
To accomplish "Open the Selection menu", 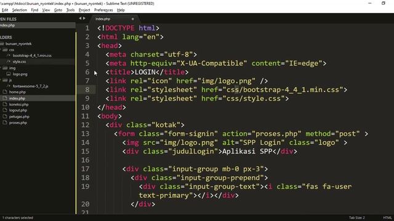I will [19, 10].
